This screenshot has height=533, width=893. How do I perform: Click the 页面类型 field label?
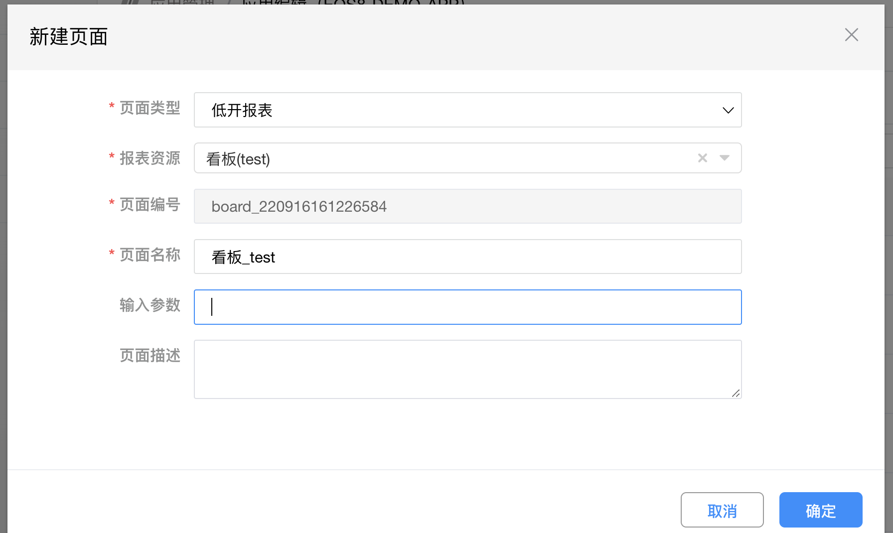tap(149, 108)
